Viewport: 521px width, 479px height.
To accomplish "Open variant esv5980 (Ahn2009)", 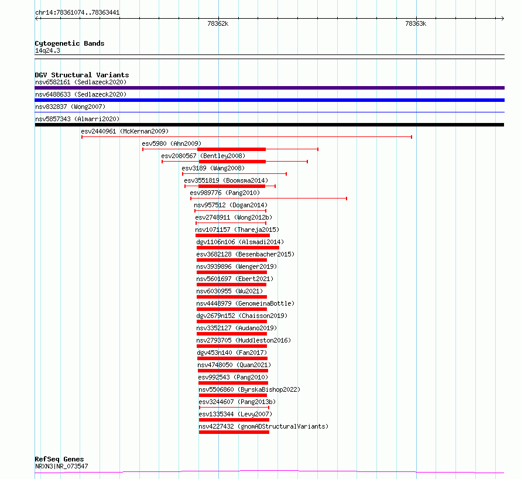I will [172, 143].
